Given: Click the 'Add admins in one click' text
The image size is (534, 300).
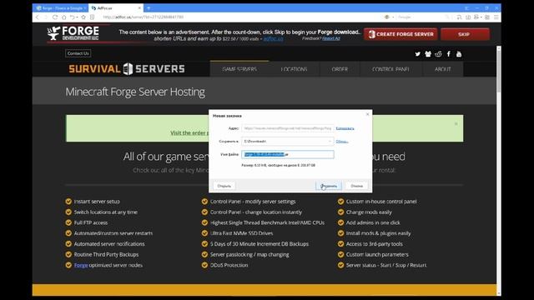Looking at the screenshot, I should point(373,222).
